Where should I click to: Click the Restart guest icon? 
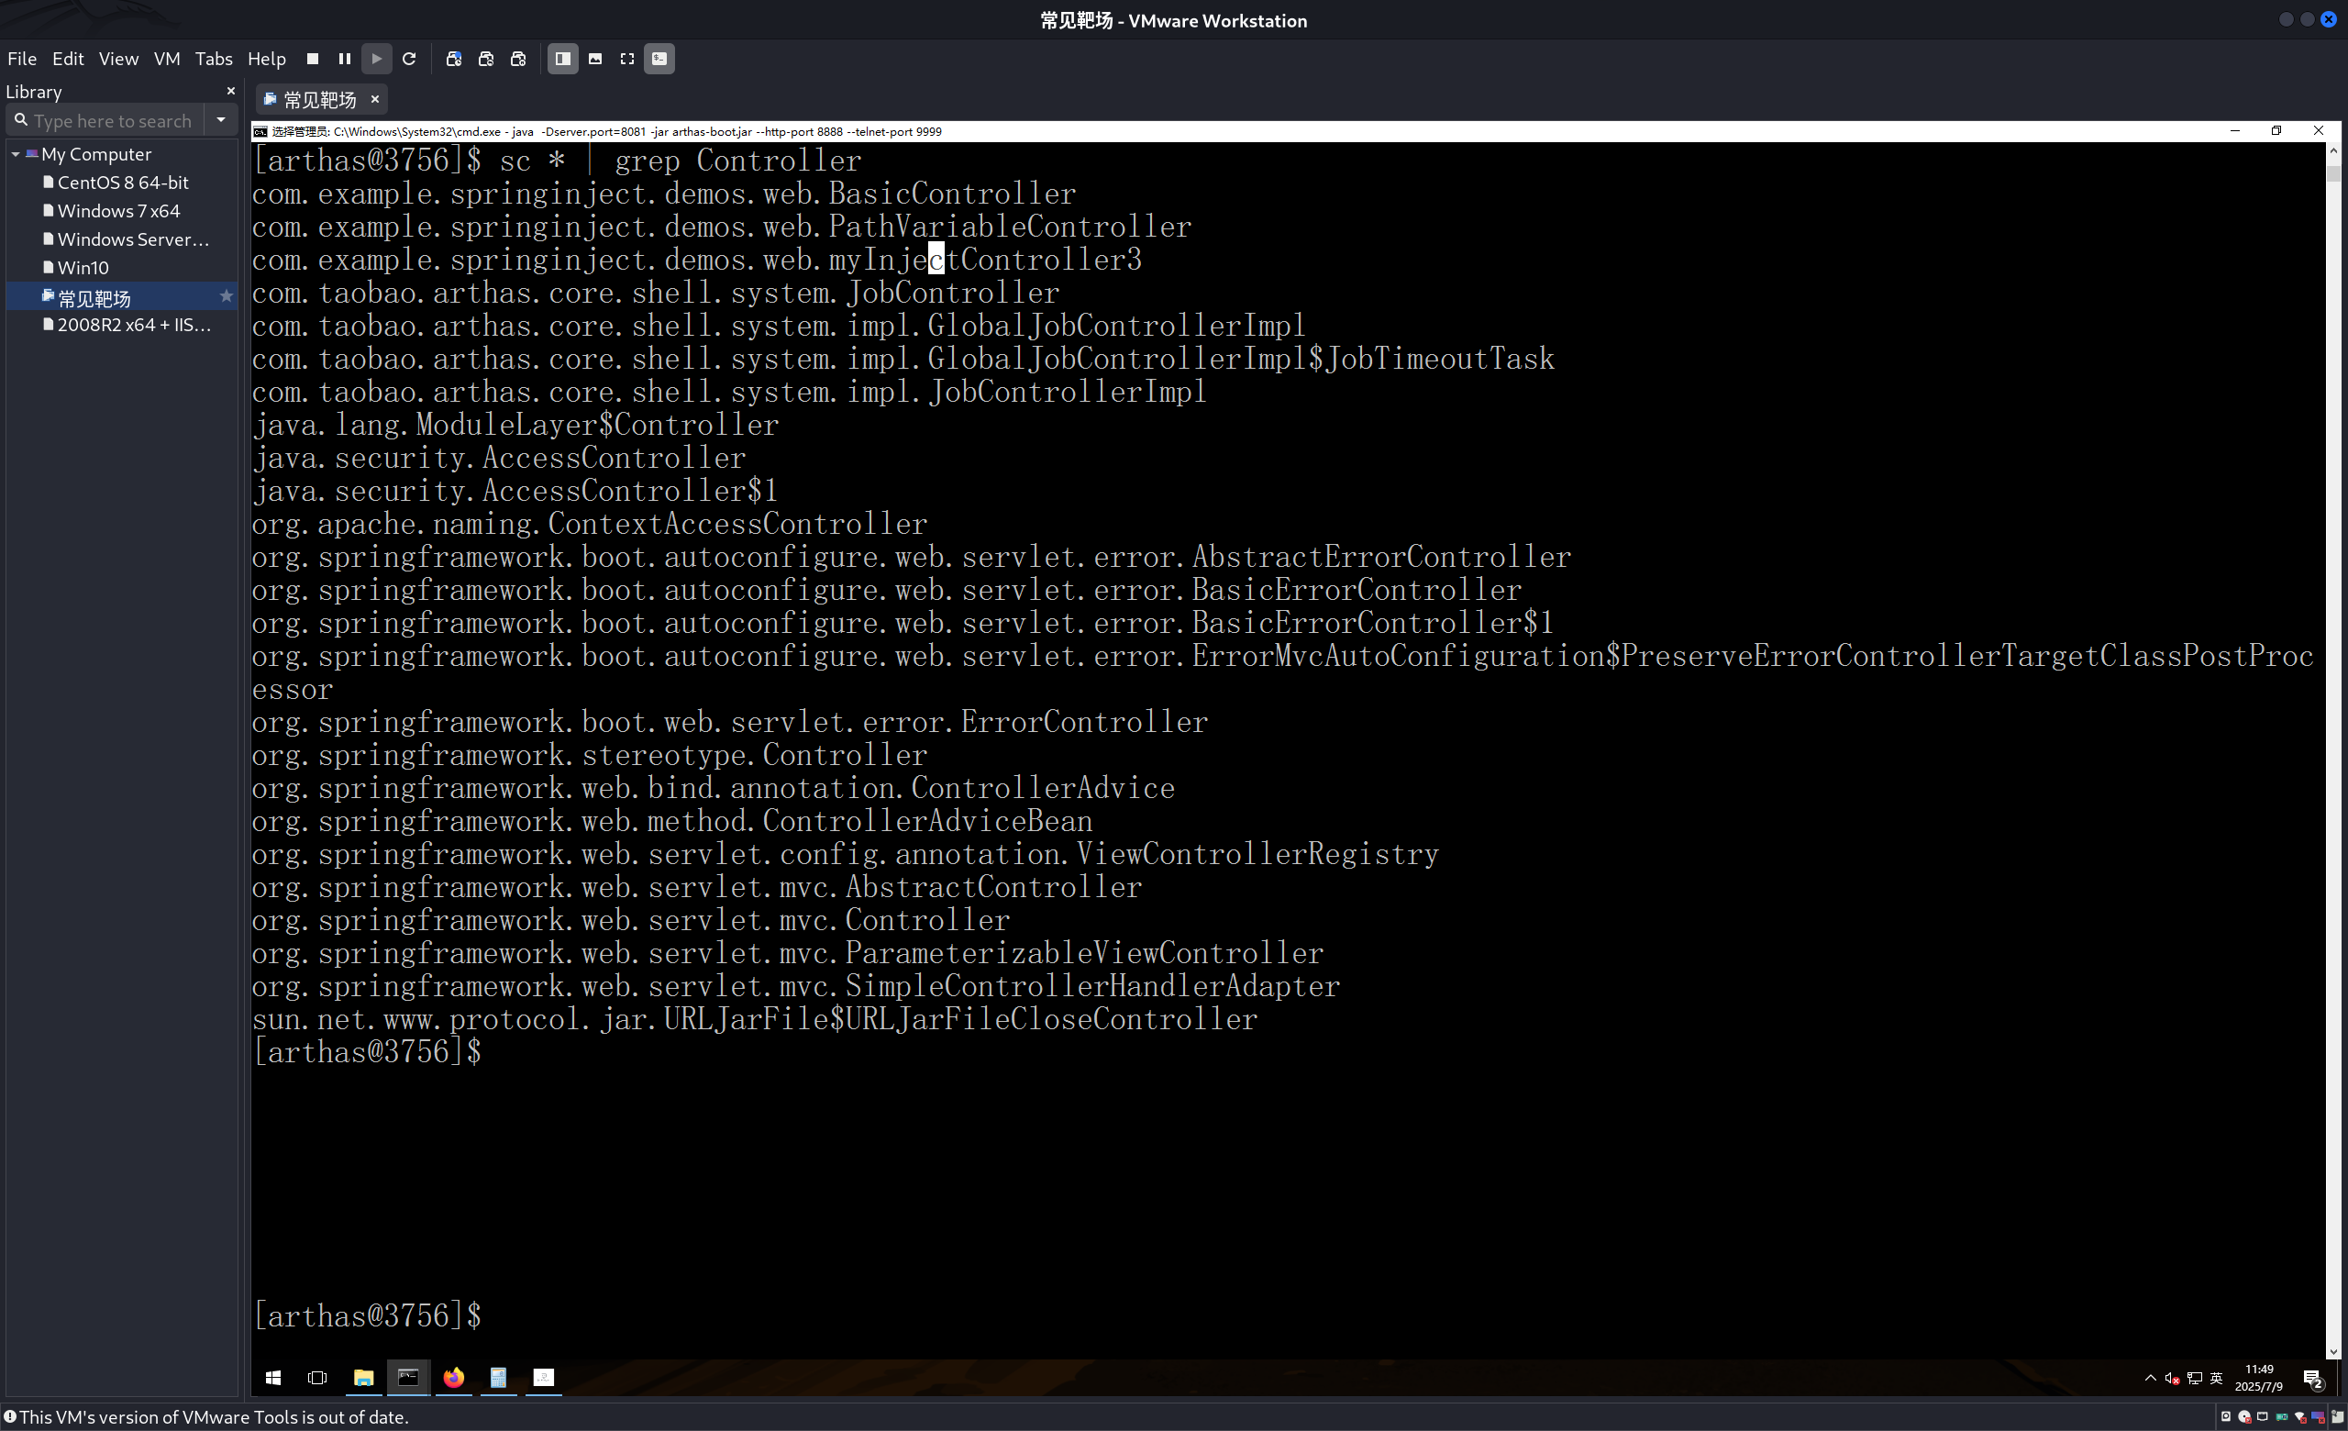click(409, 59)
